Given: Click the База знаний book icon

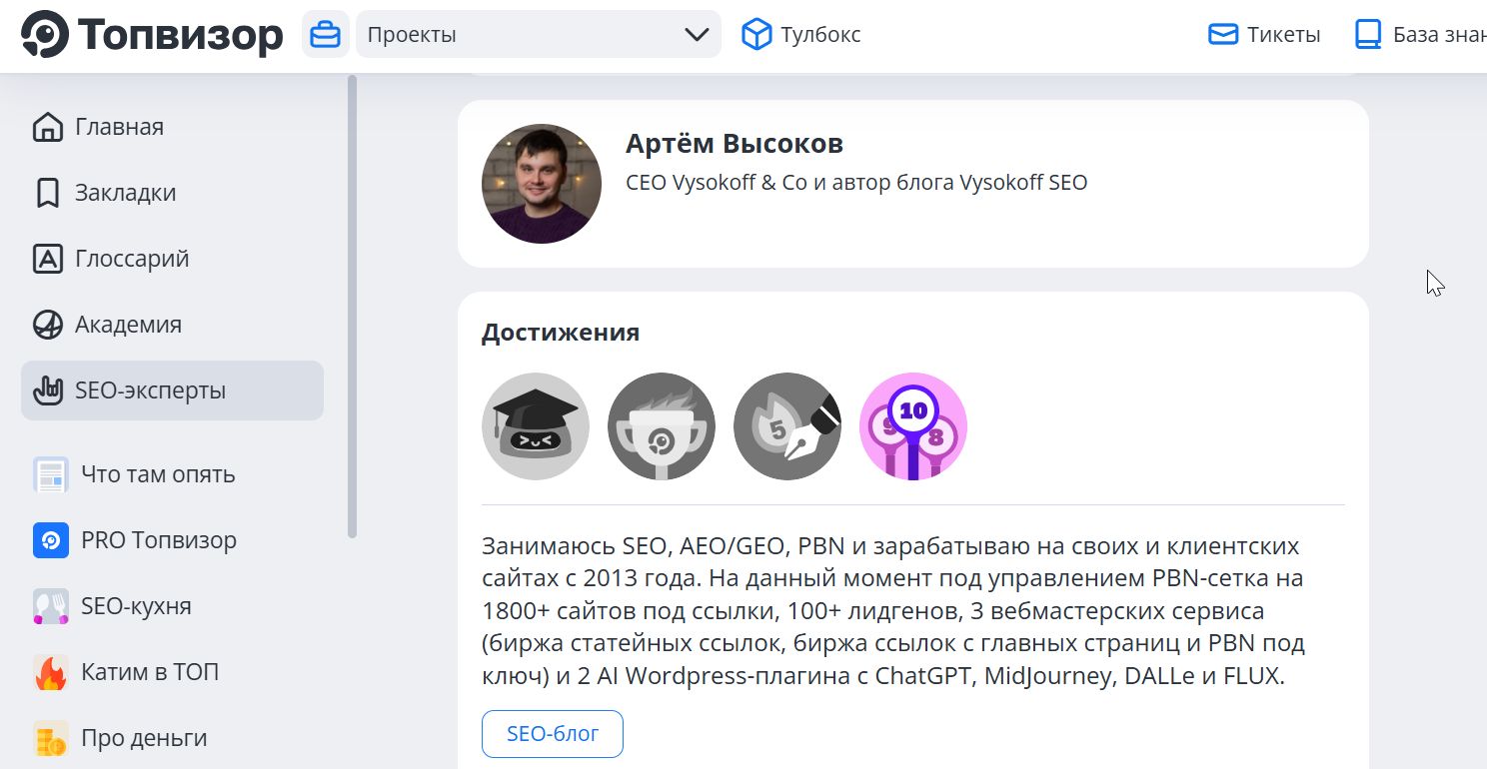Looking at the screenshot, I should pyautogui.click(x=1367, y=35).
